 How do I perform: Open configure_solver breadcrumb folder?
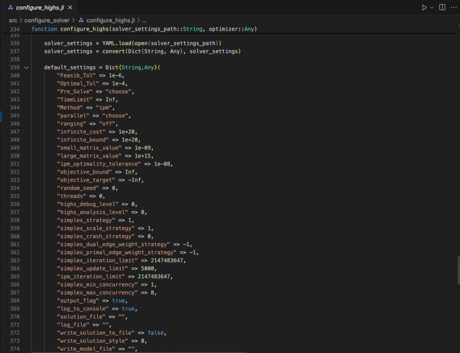(x=47, y=20)
